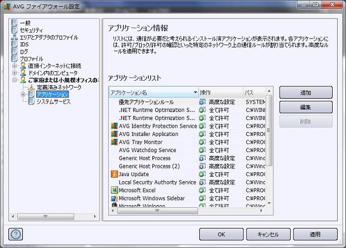Select システムサービス tree item

click(54, 101)
